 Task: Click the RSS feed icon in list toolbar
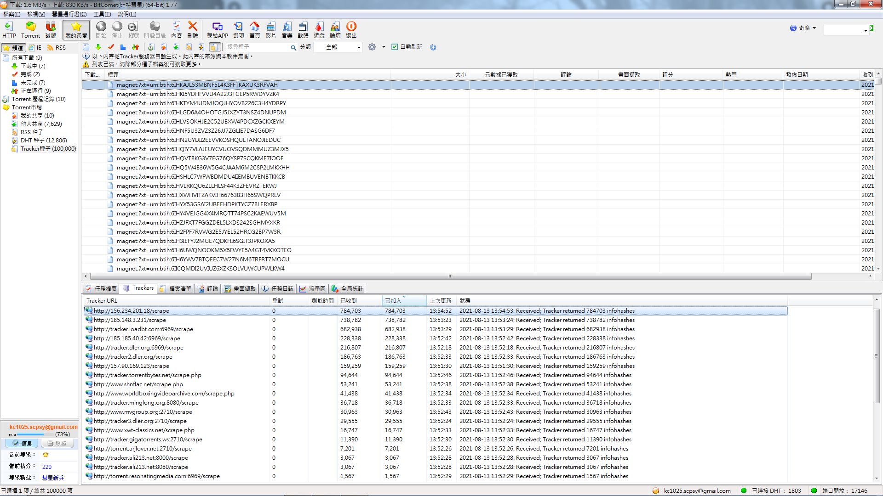click(x=189, y=47)
